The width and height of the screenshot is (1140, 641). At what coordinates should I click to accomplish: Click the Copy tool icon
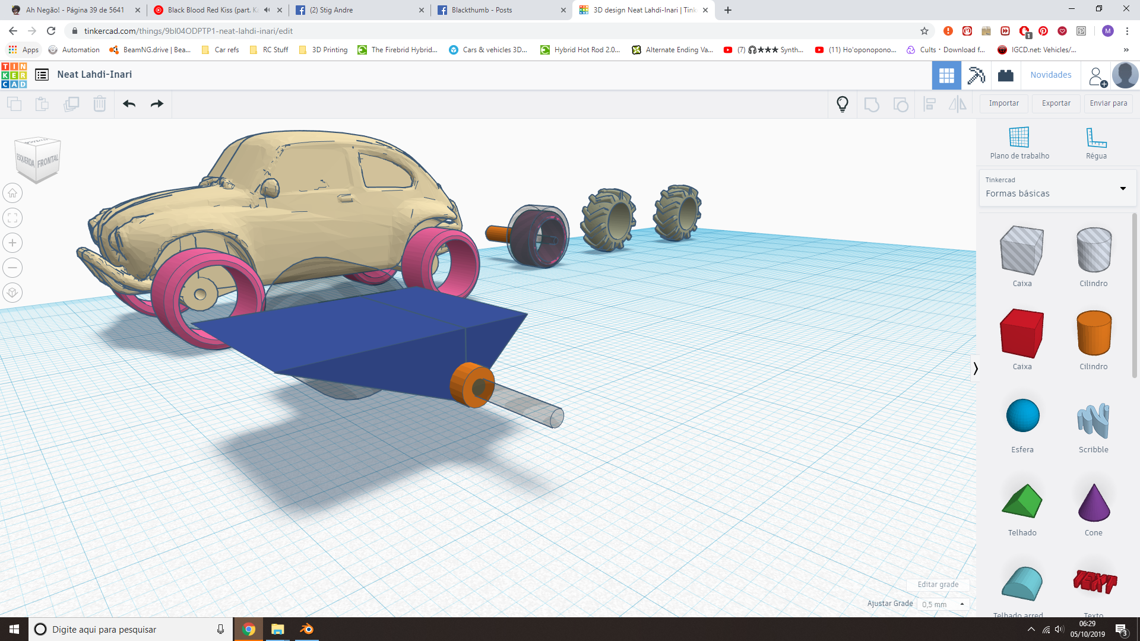point(14,104)
